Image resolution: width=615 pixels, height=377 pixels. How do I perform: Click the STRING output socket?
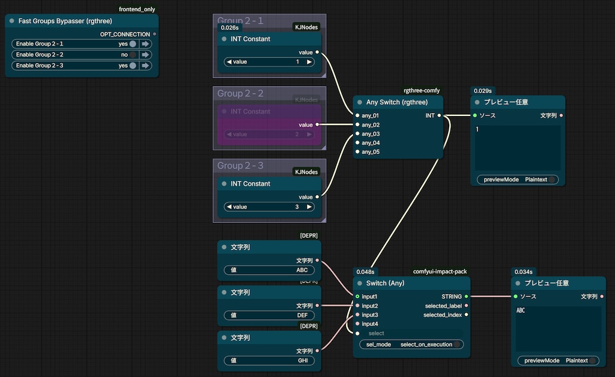click(466, 296)
